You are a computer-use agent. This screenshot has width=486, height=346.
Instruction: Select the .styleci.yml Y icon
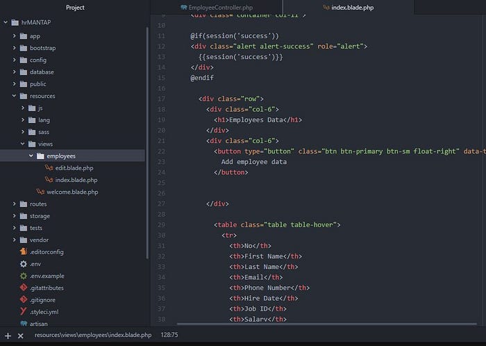pyautogui.click(x=24, y=311)
